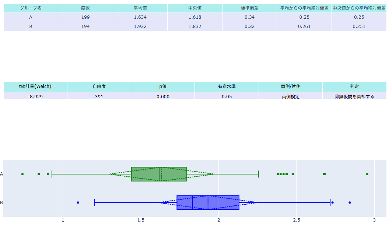The height and width of the screenshot is (226, 389).
Task: Click the 平均値 column header
Action: point(140,8)
